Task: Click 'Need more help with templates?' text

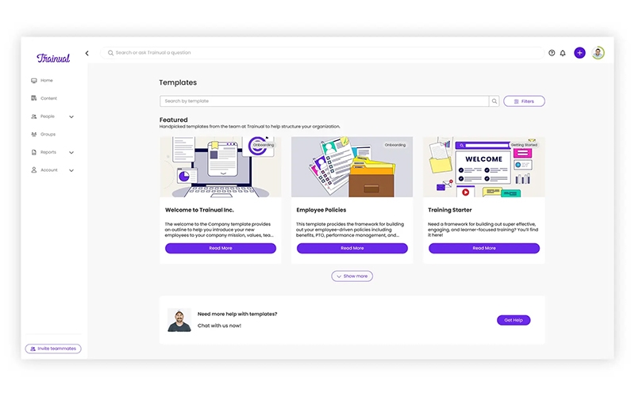Action: tap(237, 314)
